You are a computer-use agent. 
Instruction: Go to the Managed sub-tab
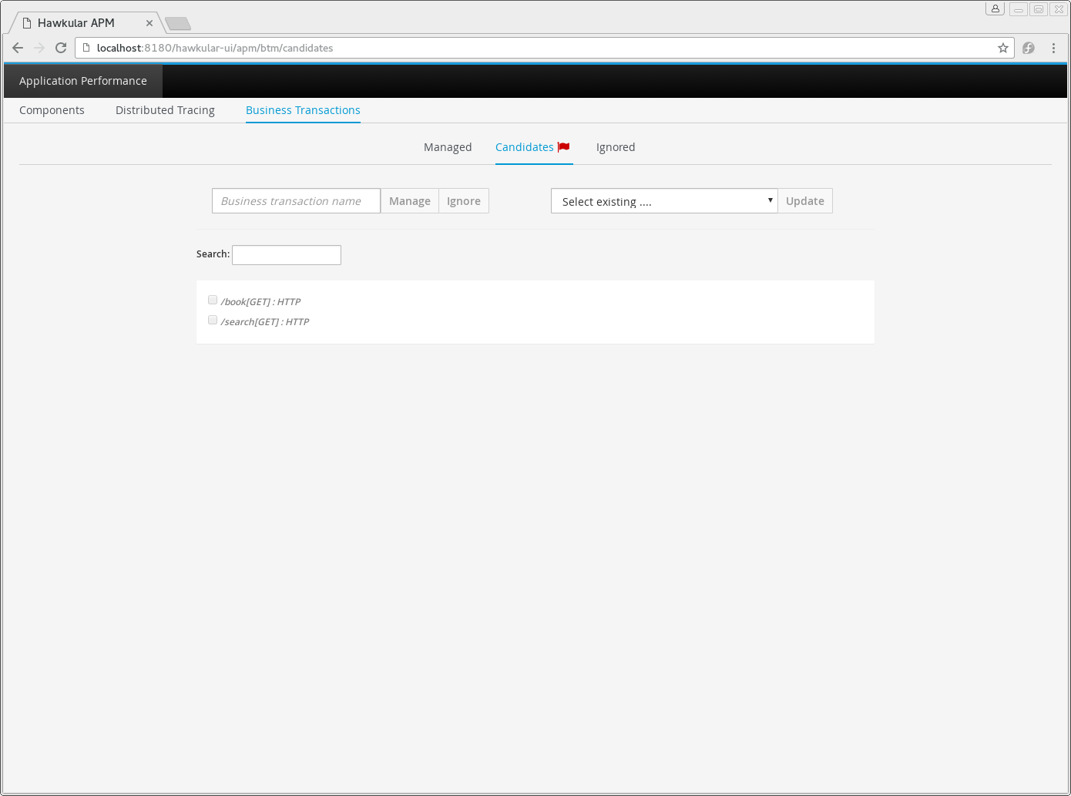pyautogui.click(x=447, y=147)
